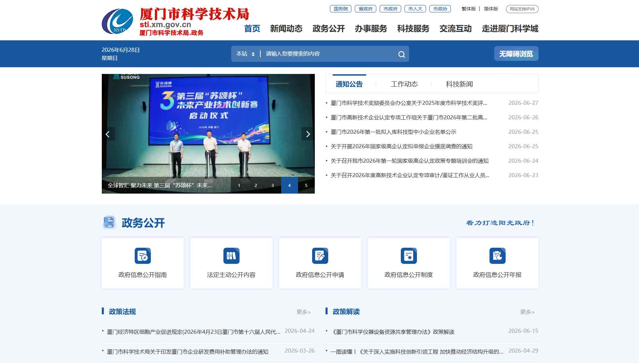This screenshot has height=363, width=639.
Task: Open 厦门经济特区细胞产业促进规定 article
Action: click(194, 332)
